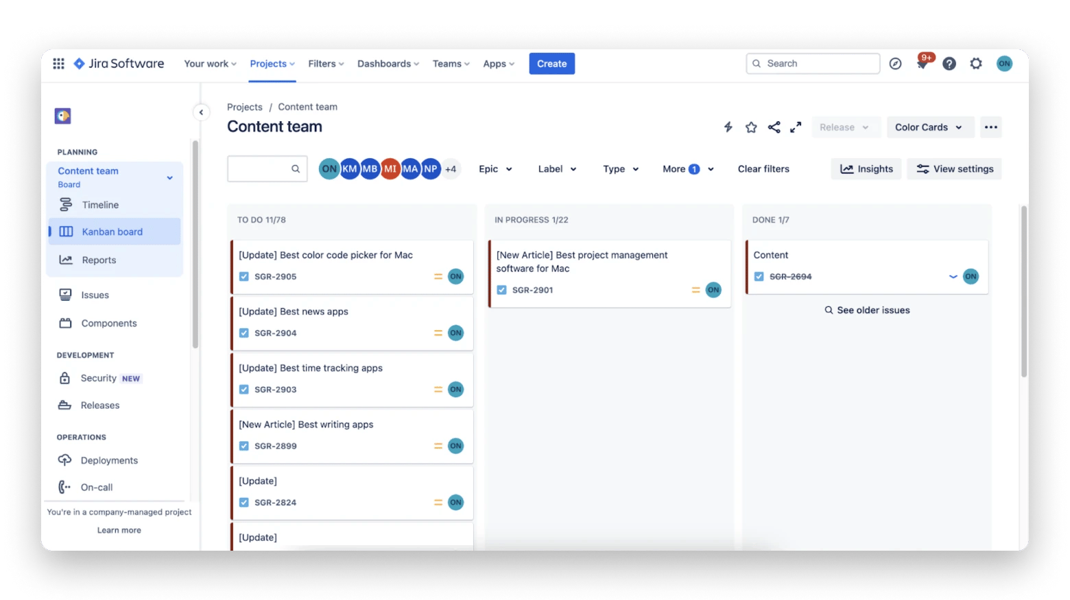Click the project avatar icon in sidebar
The image size is (1070, 600).
pos(63,116)
